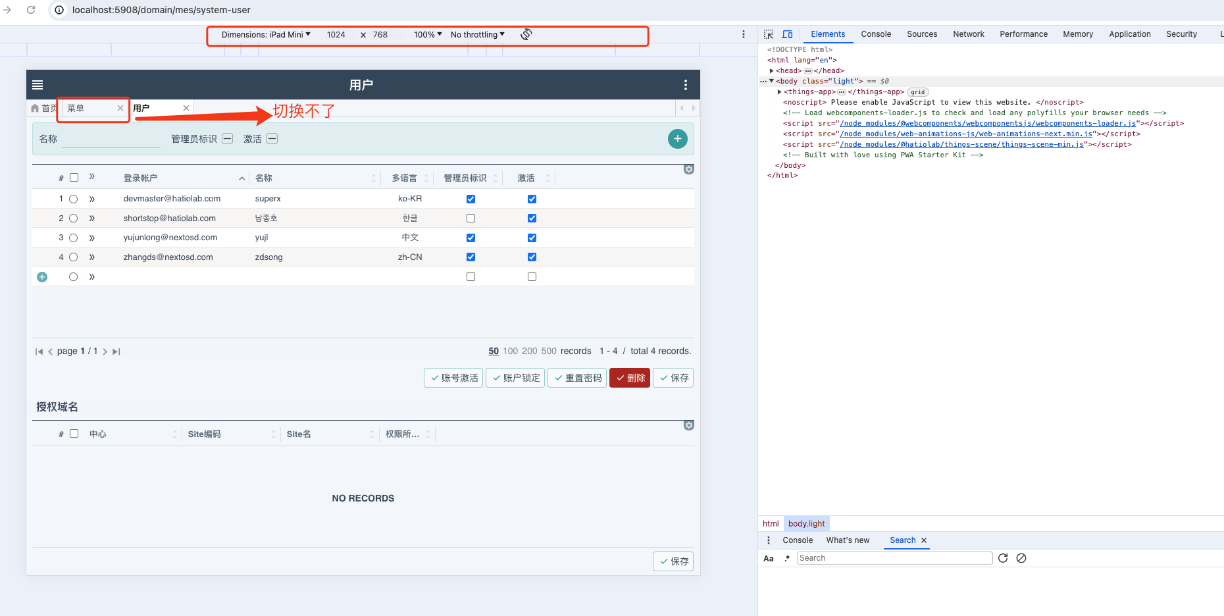Select the 用户 page tab

[x=141, y=108]
